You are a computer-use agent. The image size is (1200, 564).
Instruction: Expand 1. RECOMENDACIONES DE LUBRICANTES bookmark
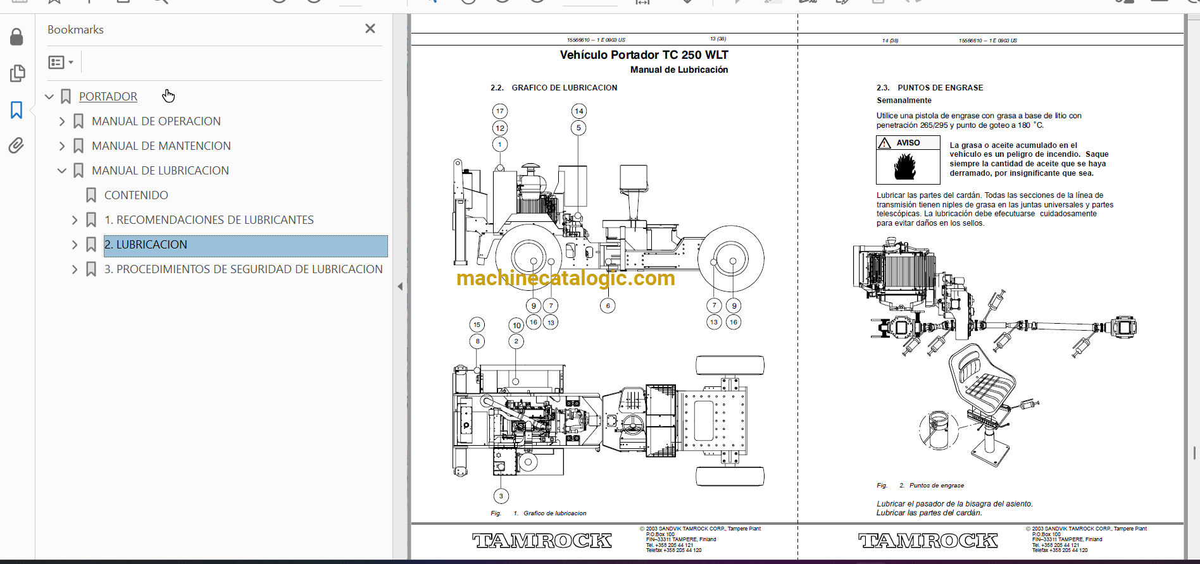(75, 220)
